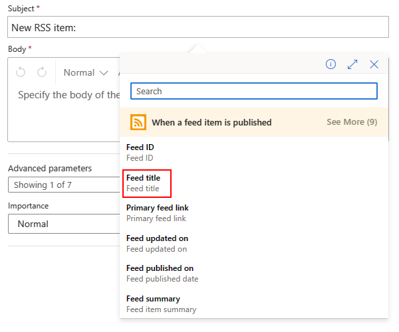
Task: Click the dynamic content Search box
Action: click(x=253, y=91)
